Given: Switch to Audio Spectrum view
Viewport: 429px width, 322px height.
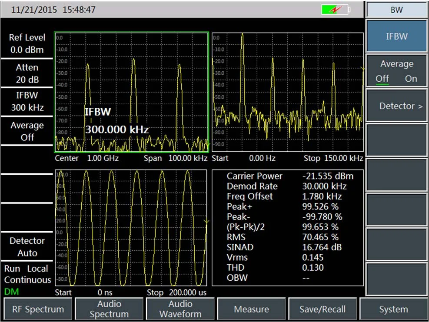Looking at the screenshot, I should [109, 309].
